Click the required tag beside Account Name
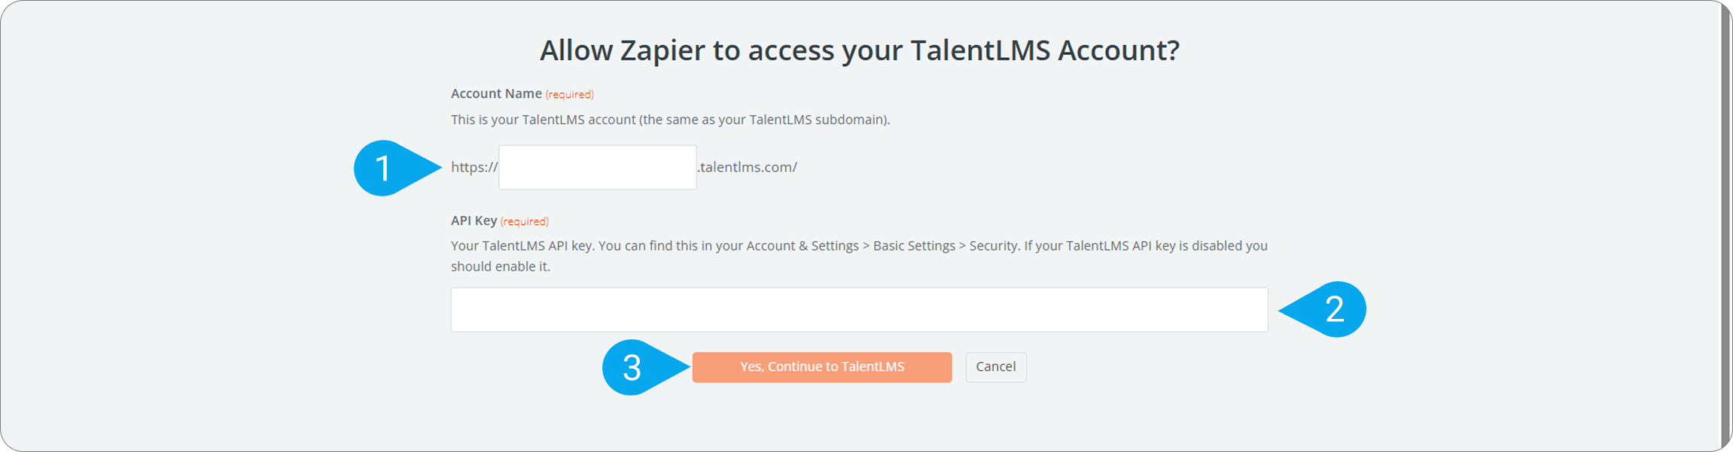 tap(569, 95)
